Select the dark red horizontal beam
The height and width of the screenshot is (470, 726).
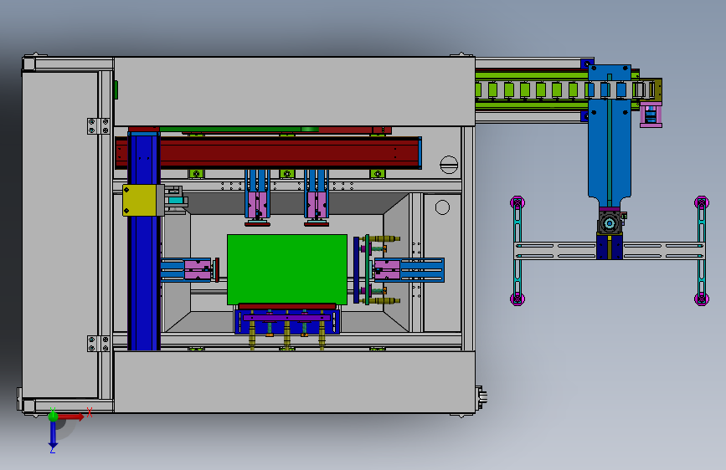click(x=269, y=152)
